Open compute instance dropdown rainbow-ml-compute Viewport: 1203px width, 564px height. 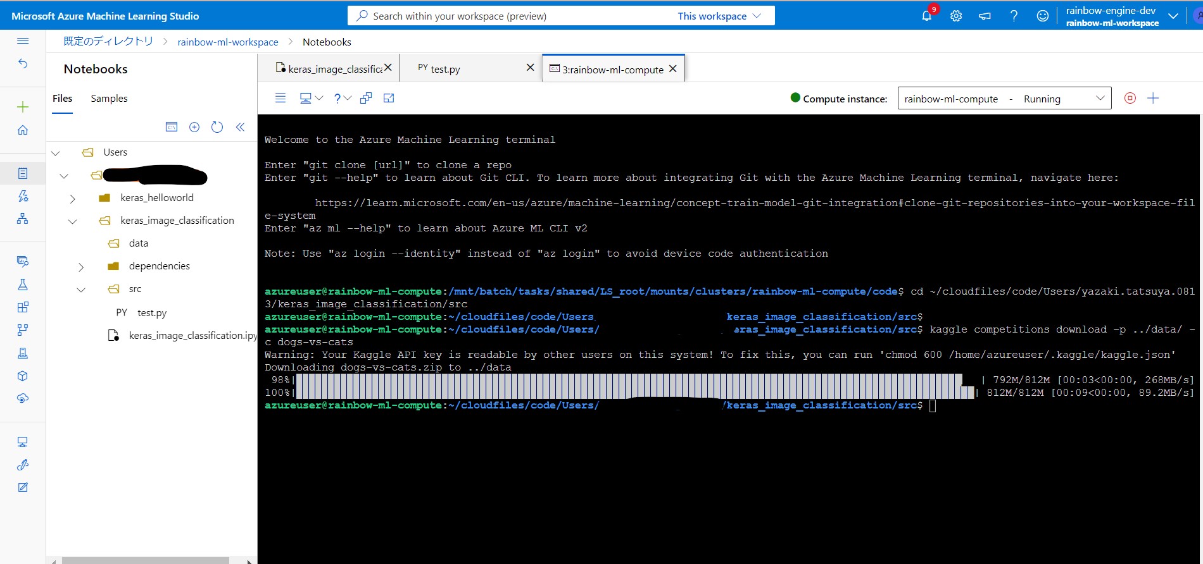point(1004,98)
